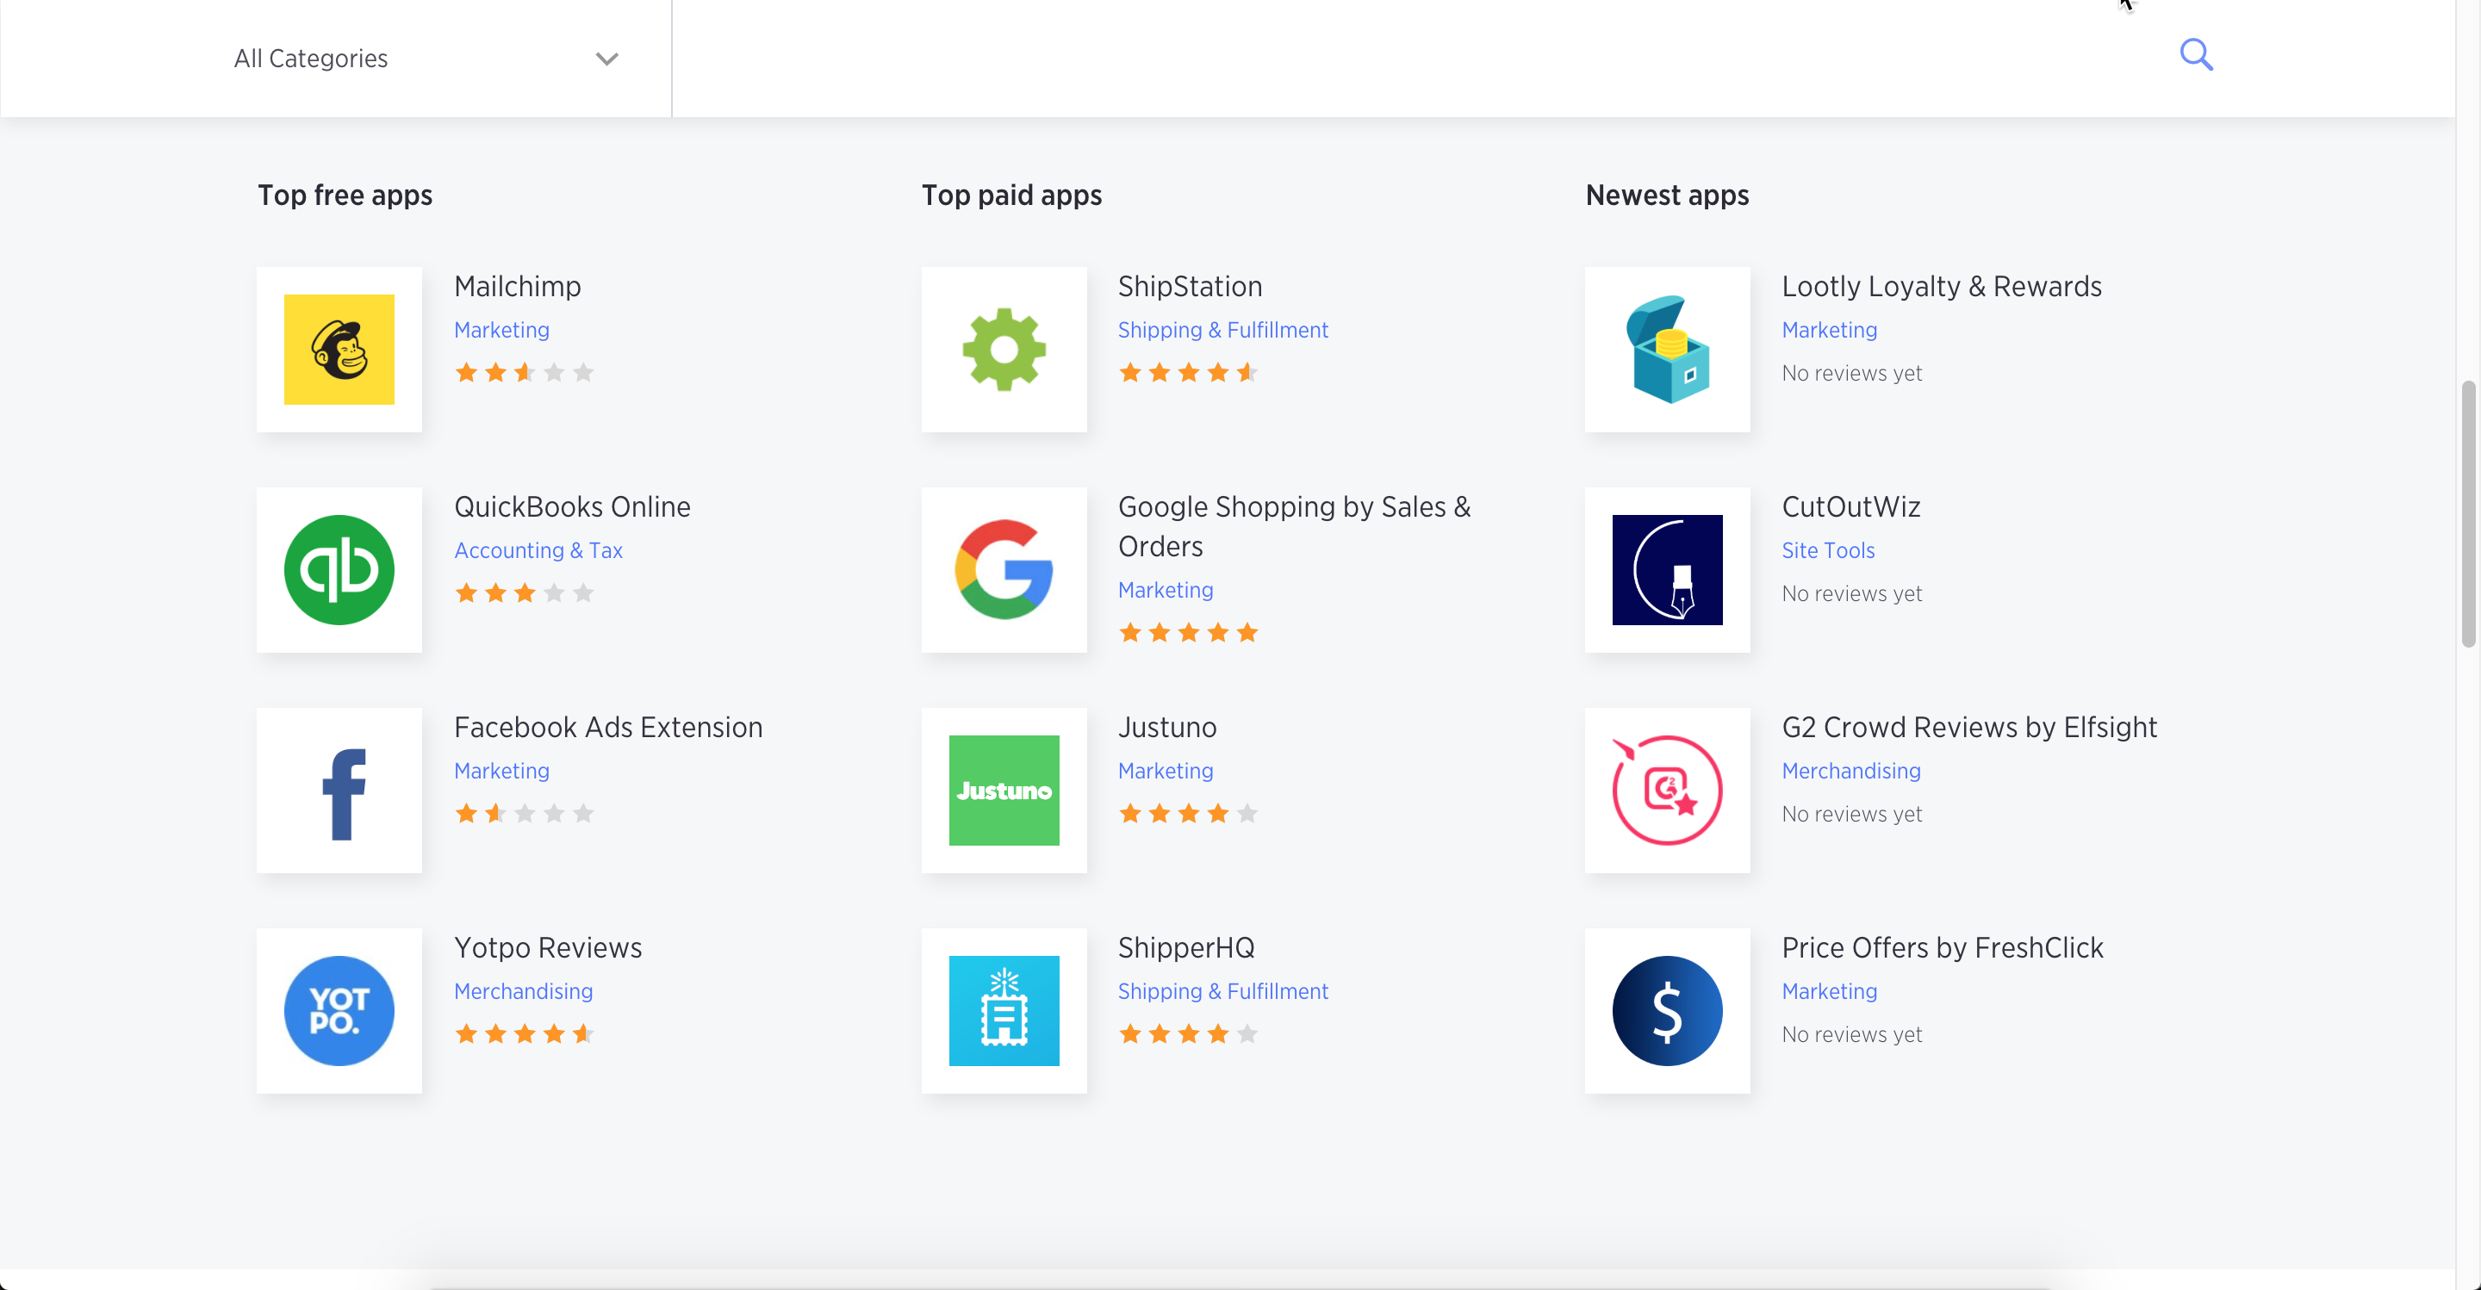
Task: Click the Google Shopping logo
Action: coord(1004,570)
